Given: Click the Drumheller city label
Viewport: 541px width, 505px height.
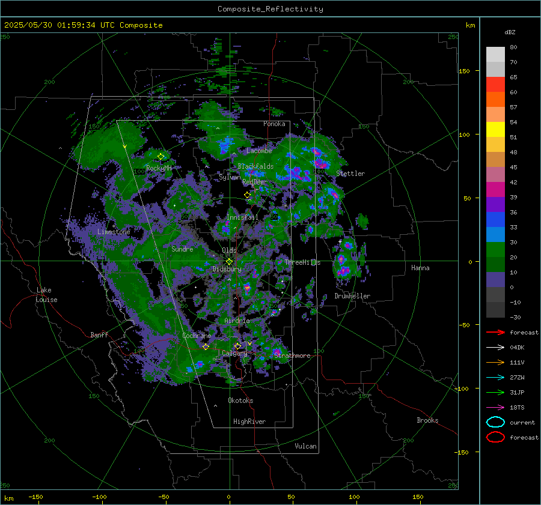Looking at the screenshot, I should pos(352,296).
